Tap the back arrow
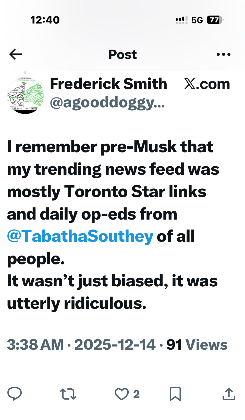This screenshot has width=245, height=420. point(16,54)
